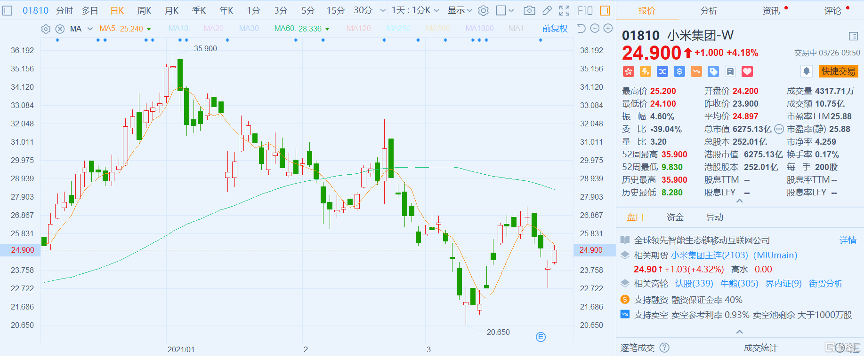Zoom in chart with plus icon

point(608,29)
